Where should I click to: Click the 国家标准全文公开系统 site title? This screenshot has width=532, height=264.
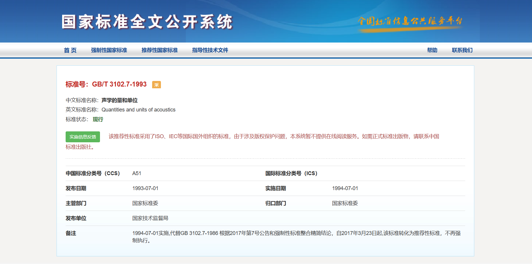coord(147,22)
